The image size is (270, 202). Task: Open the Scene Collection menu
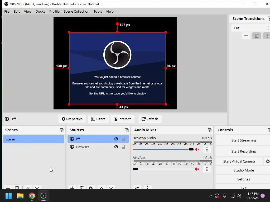[x=76, y=11]
